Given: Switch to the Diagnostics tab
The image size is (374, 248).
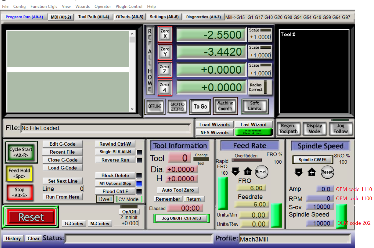Looking at the screenshot, I should (203, 17).
